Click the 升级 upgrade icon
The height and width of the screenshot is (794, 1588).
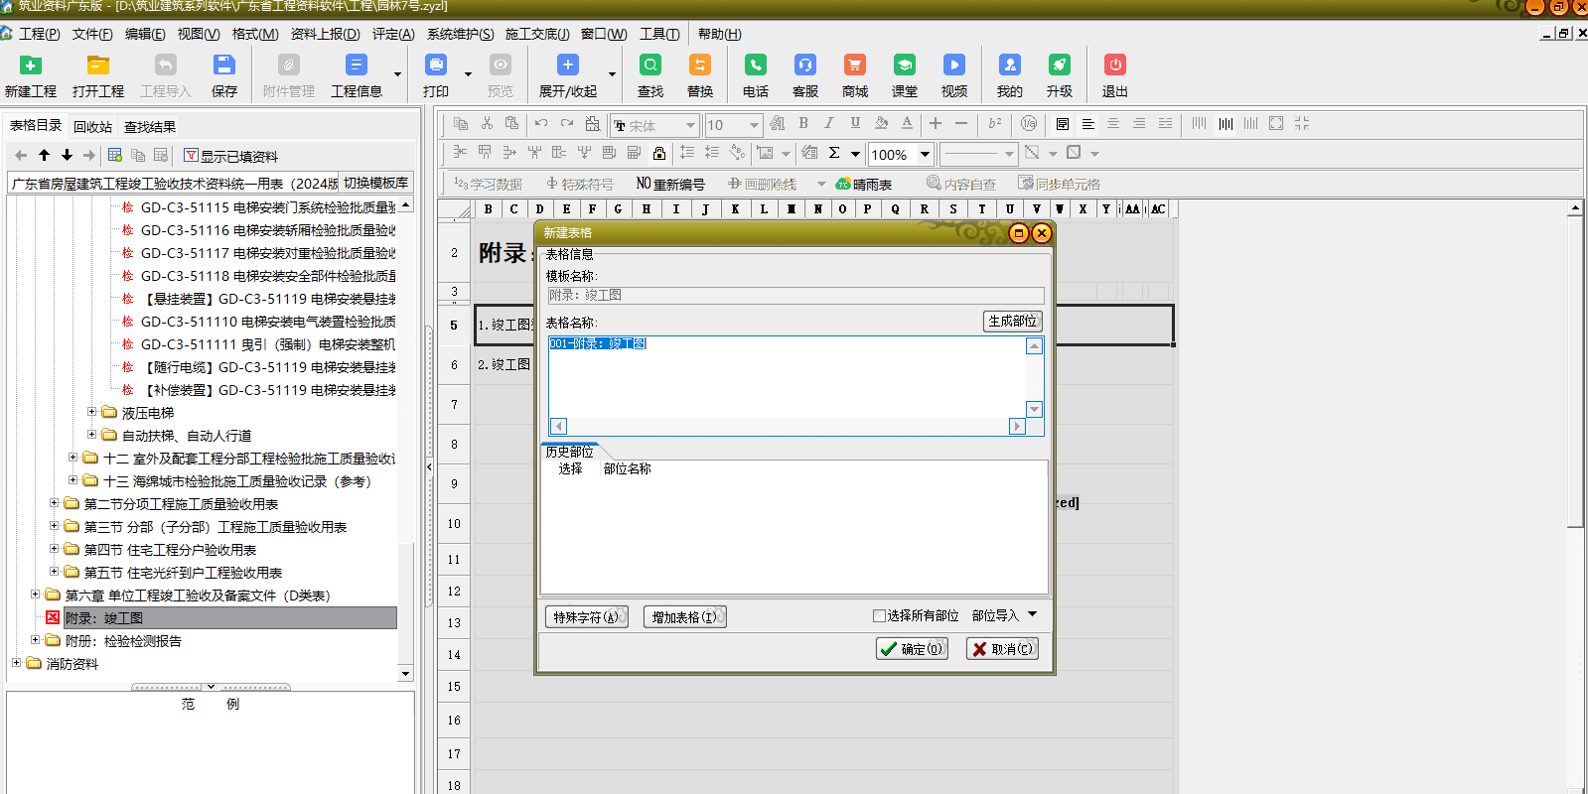1060,66
